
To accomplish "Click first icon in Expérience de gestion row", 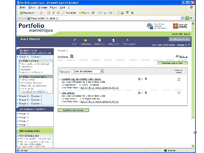I will (x=140, y=79).
